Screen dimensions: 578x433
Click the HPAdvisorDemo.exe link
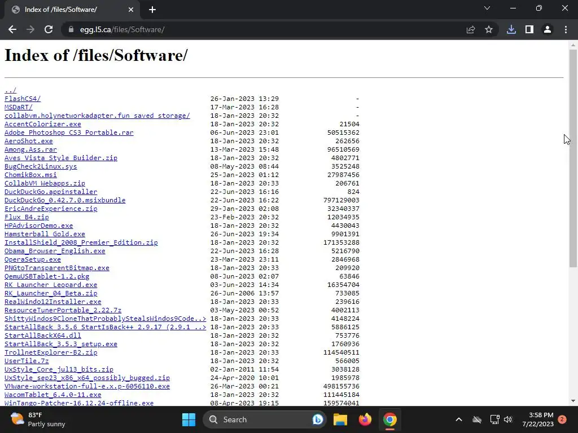(x=39, y=226)
